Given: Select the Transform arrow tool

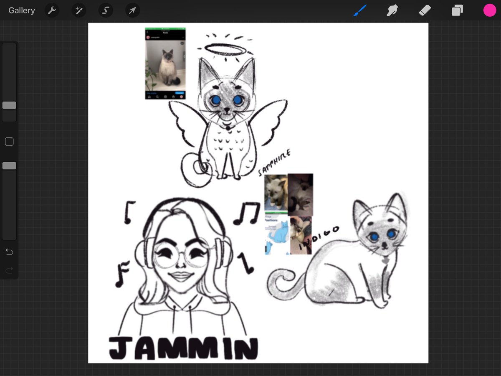Looking at the screenshot, I should pos(132,10).
